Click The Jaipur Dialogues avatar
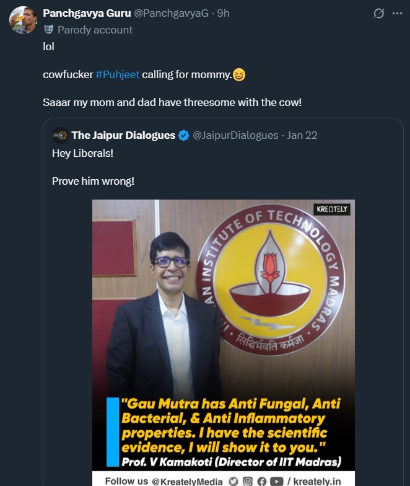 pyautogui.click(x=60, y=135)
